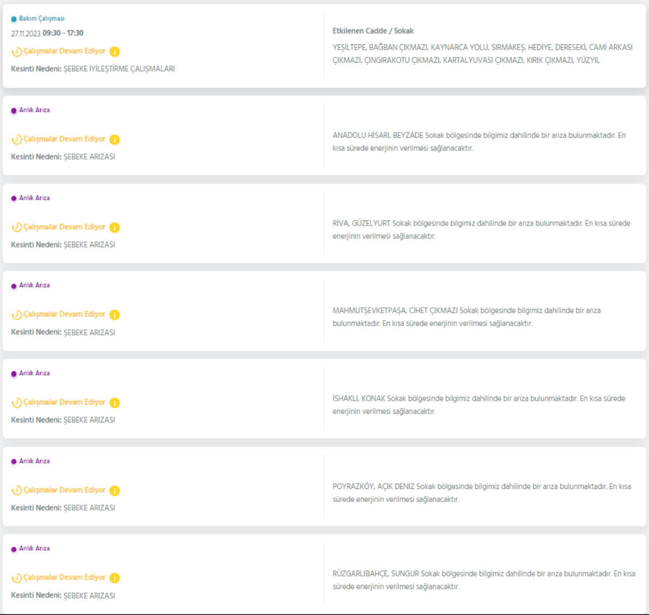Click Çalışmalar Devam Ediyor in the İSHAKLI card
This screenshot has width=649, height=615.
(x=64, y=402)
